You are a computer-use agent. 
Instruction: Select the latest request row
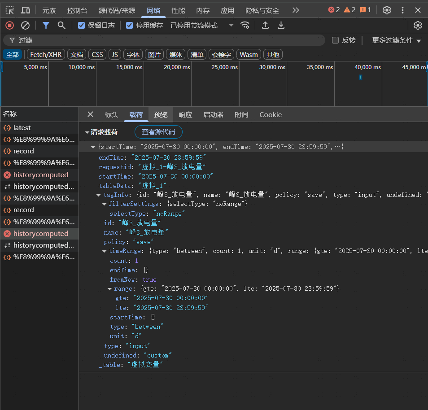39,128
